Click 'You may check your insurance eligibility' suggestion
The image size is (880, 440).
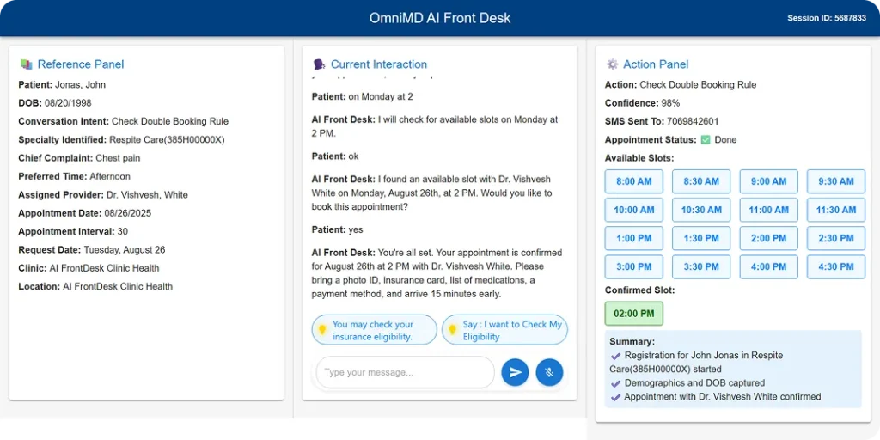(375, 330)
